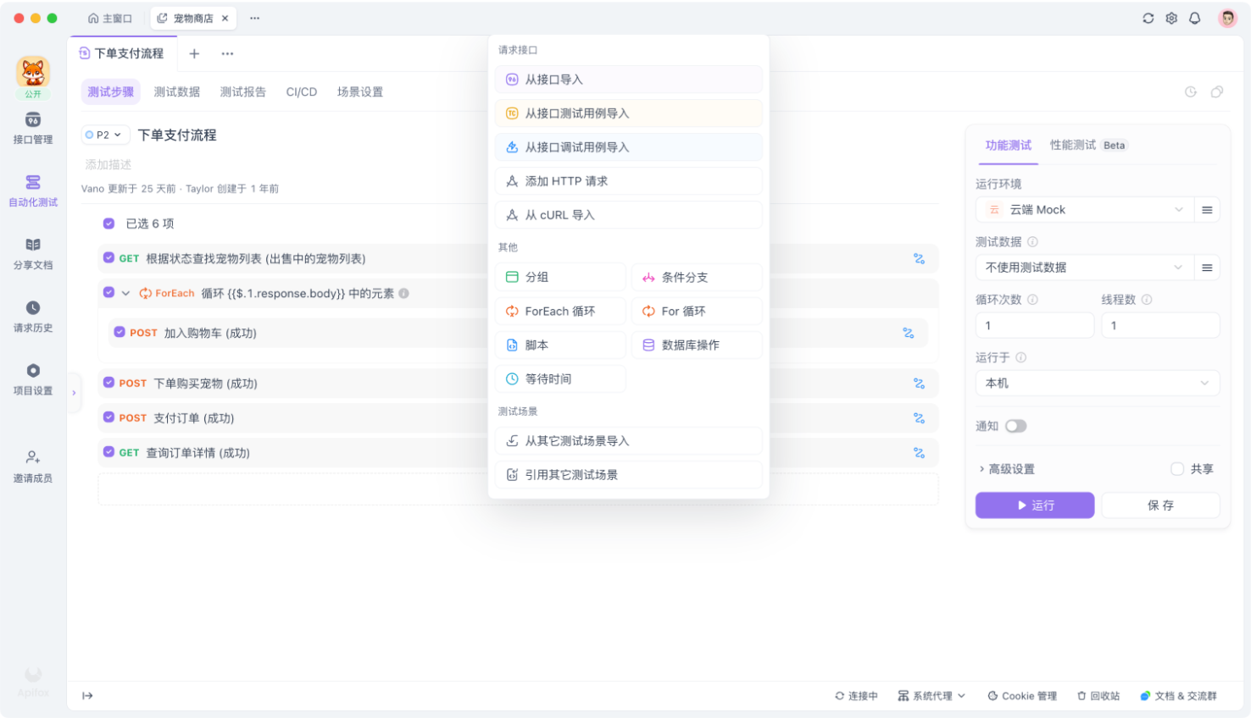Switch to the 测试报告 tab

[242, 91]
